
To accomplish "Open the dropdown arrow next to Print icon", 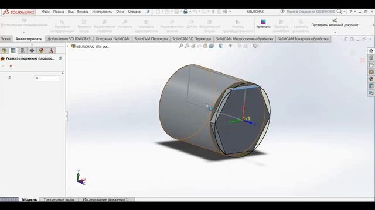I will (x=190, y=12).
